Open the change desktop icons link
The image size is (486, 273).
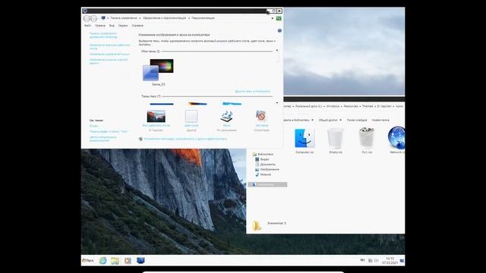click(109, 47)
